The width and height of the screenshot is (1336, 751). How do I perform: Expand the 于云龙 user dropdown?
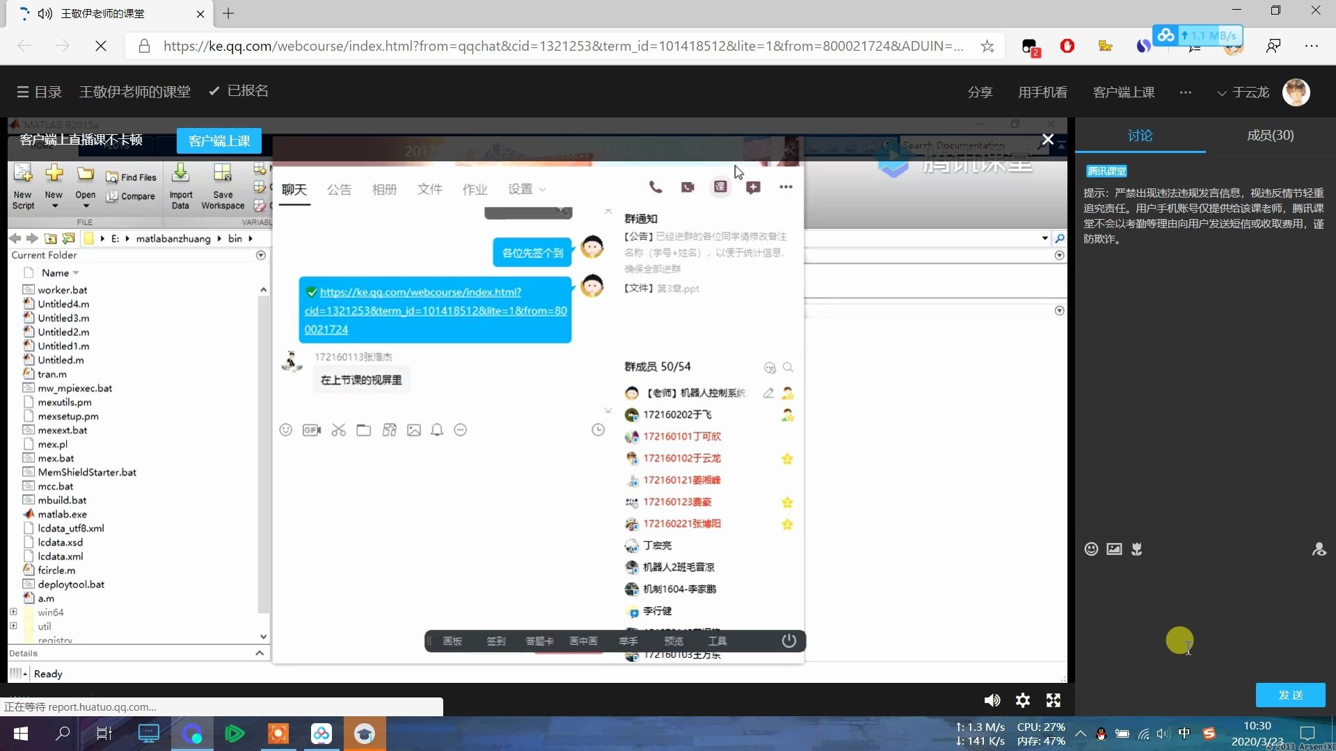point(1243,92)
